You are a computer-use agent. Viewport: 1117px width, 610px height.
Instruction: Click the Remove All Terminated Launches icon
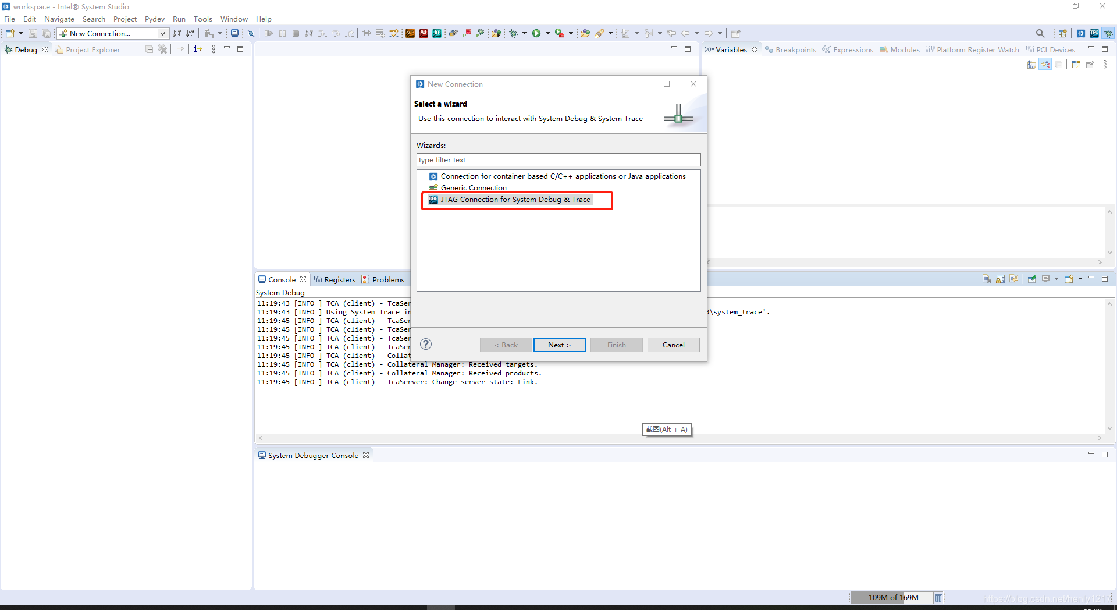pos(163,49)
